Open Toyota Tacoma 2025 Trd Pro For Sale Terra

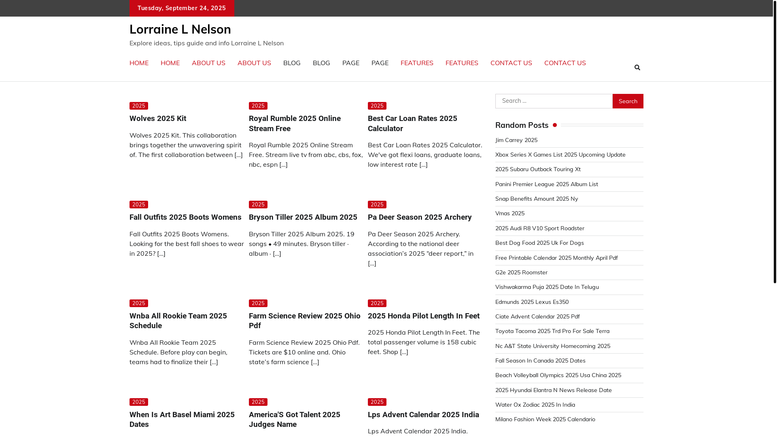pos(552,331)
